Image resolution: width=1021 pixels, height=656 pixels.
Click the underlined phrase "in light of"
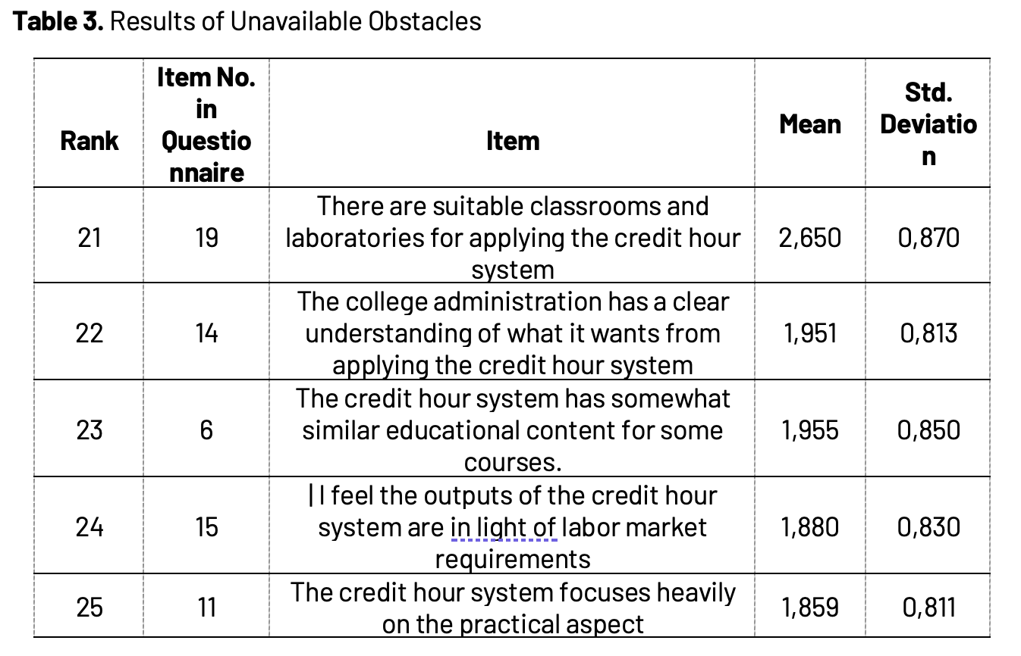click(504, 527)
